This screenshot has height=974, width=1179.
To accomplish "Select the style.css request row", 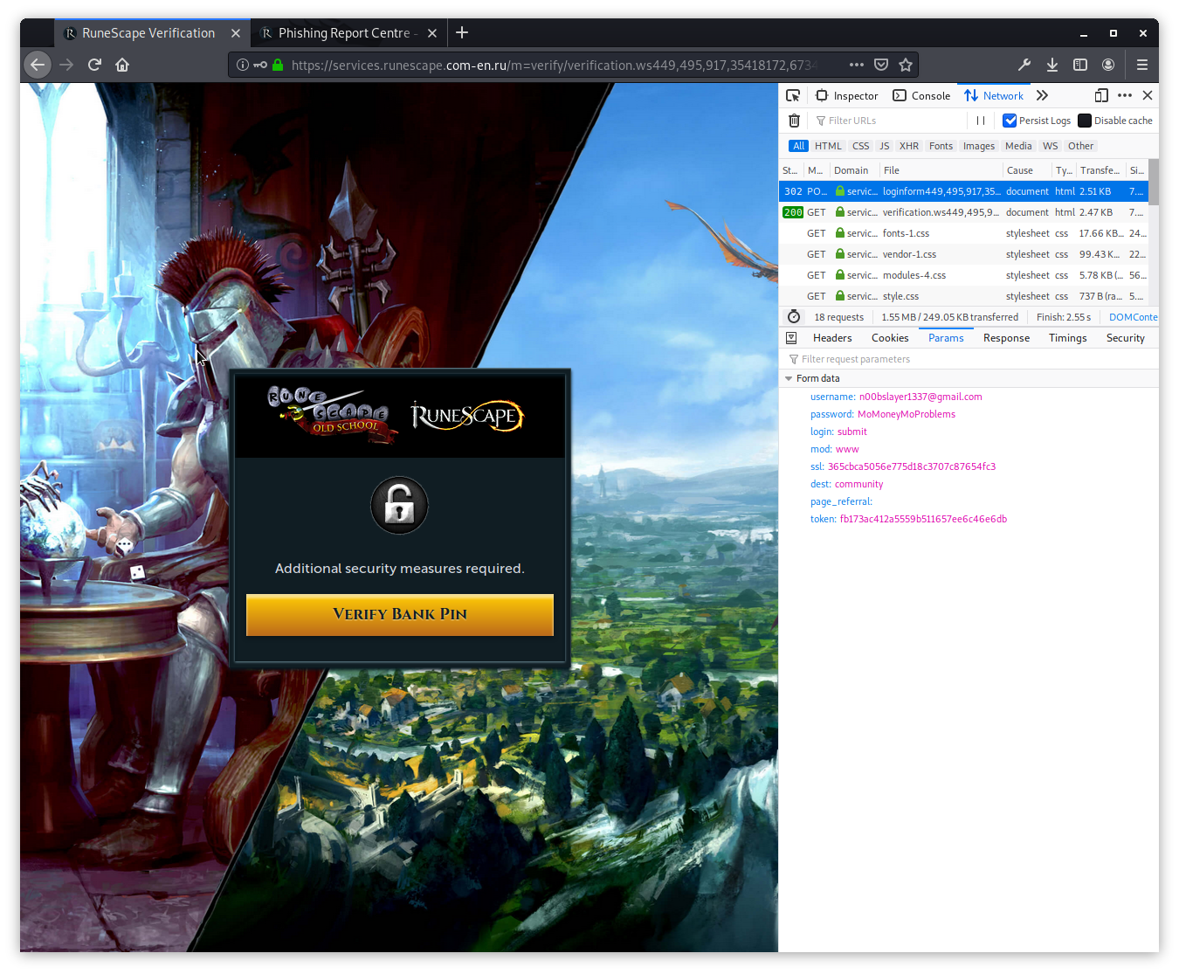I will (x=963, y=296).
